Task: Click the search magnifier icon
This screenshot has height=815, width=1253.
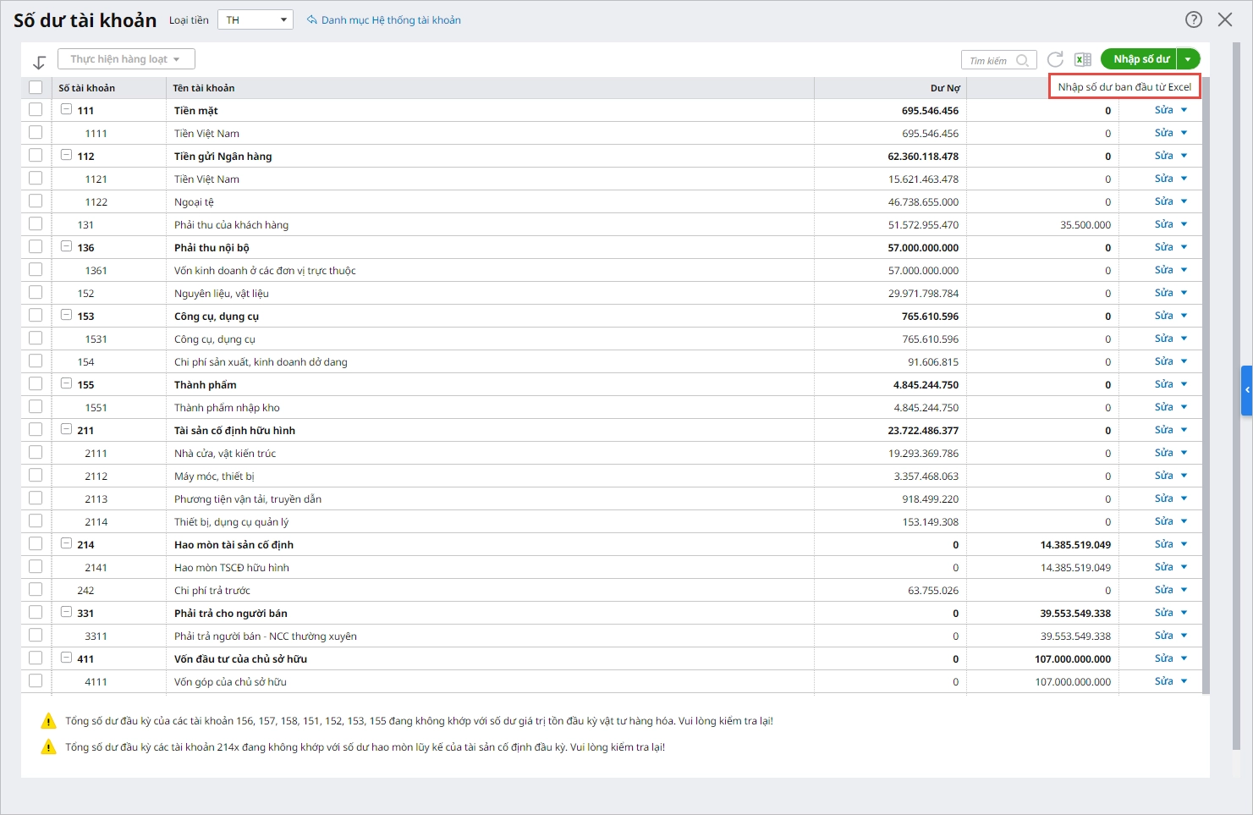Action: [x=1022, y=60]
